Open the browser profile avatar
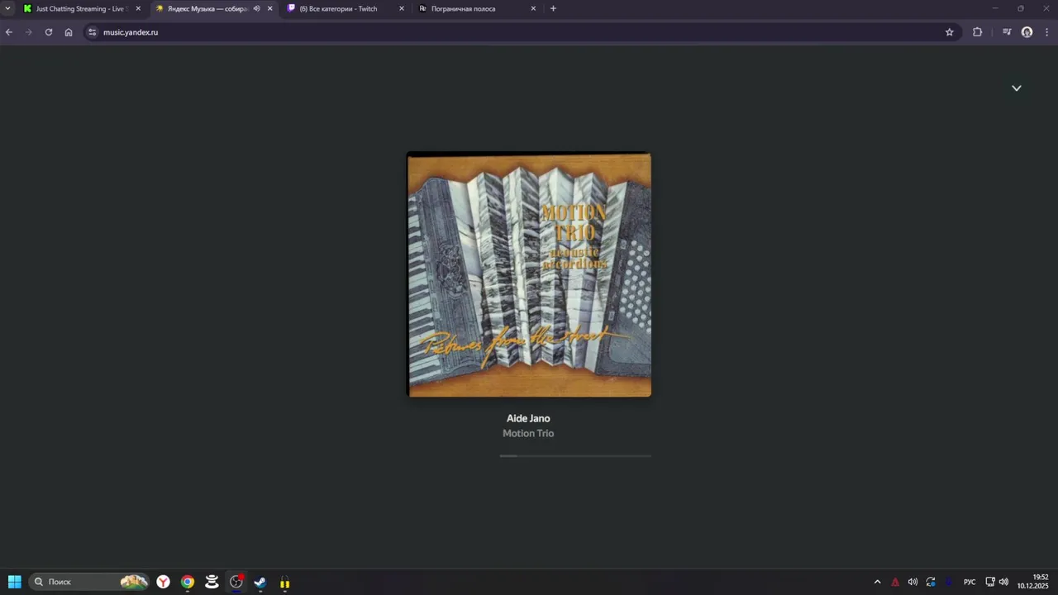The height and width of the screenshot is (595, 1058). pyautogui.click(x=1027, y=32)
